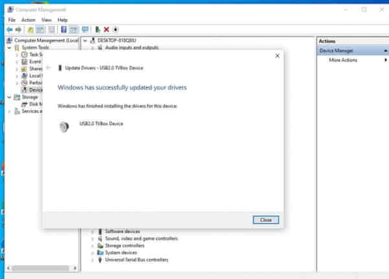389x279 pixels.
Task: Click the red X Uninstall device icon
Action: (106, 30)
